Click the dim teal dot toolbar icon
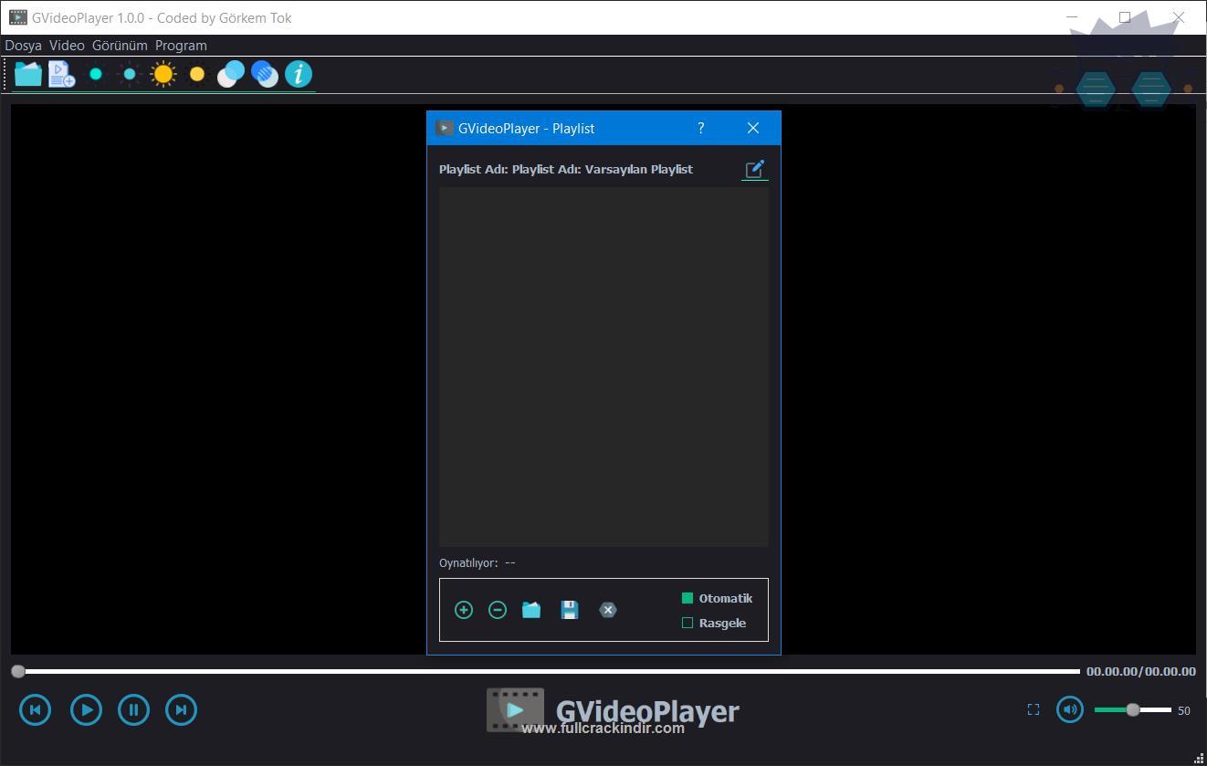The width and height of the screenshot is (1207, 766). point(130,74)
